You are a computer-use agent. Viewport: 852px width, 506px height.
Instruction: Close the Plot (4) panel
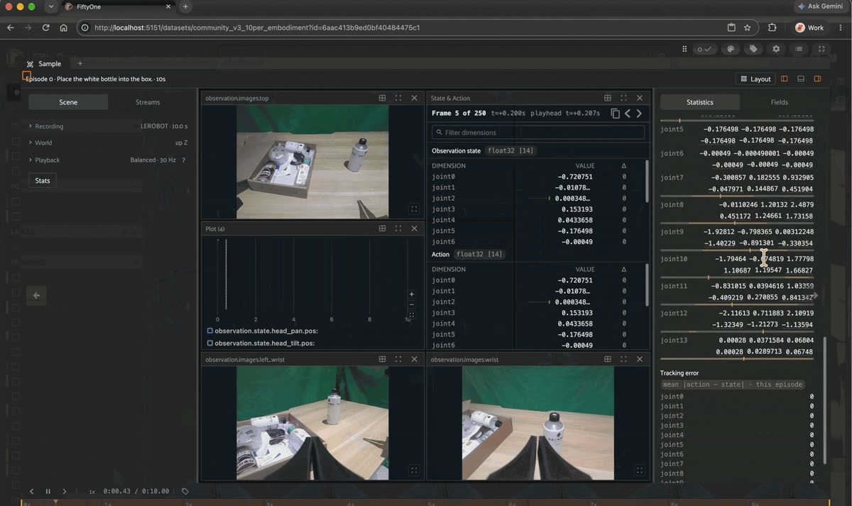415,229
